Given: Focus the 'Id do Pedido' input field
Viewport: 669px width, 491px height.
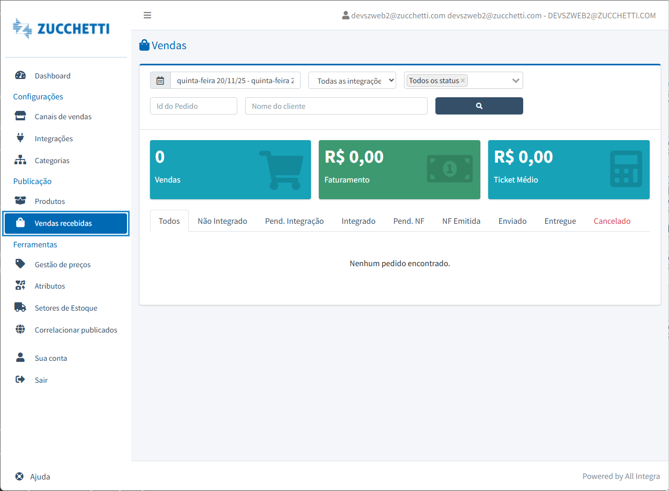Looking at the screenshot, I should point(193,106).
